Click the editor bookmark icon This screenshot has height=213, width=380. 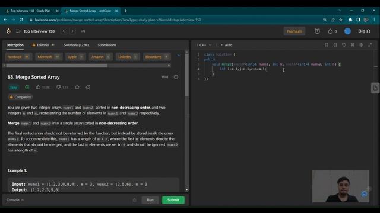[x=327, y=45]
